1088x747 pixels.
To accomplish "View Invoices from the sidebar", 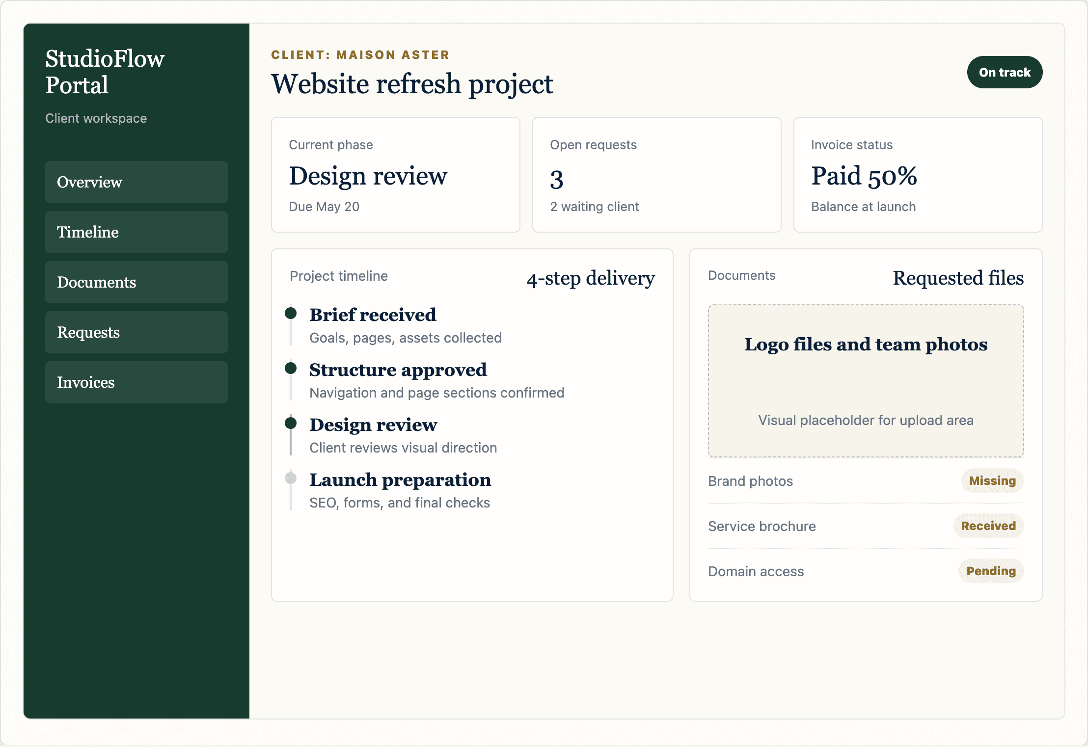I will click(x=136, y=382).
